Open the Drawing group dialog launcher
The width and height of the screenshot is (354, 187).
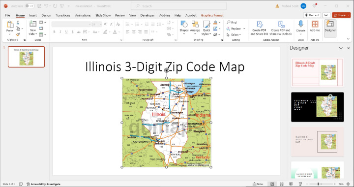(x=221, y=40)
